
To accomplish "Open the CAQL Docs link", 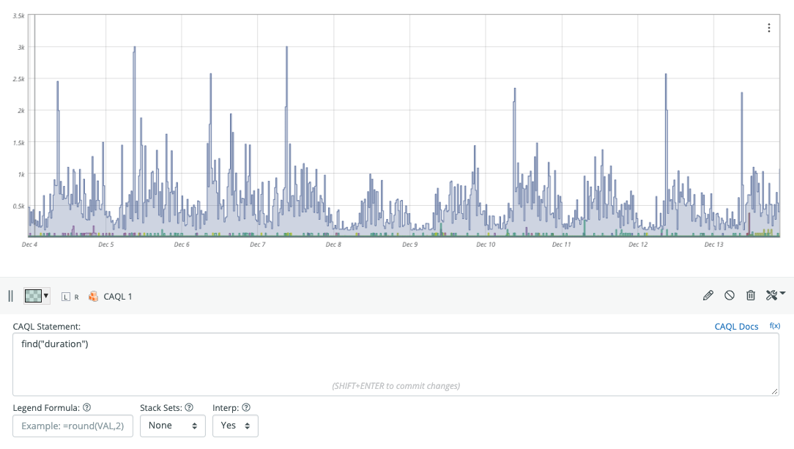I will 736,327.
